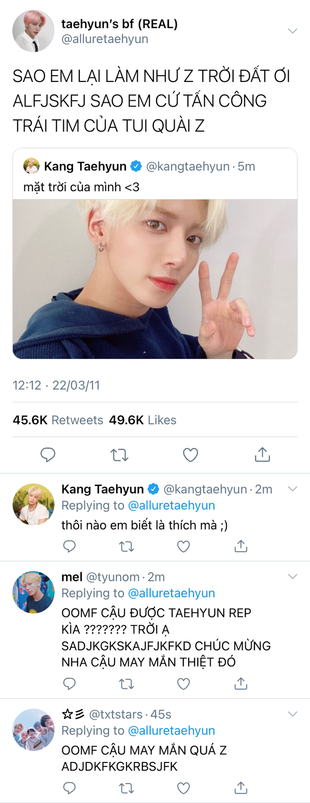
Task: Reply to the main tweet by alluretaehyun
Action: (x=48, y=454)
